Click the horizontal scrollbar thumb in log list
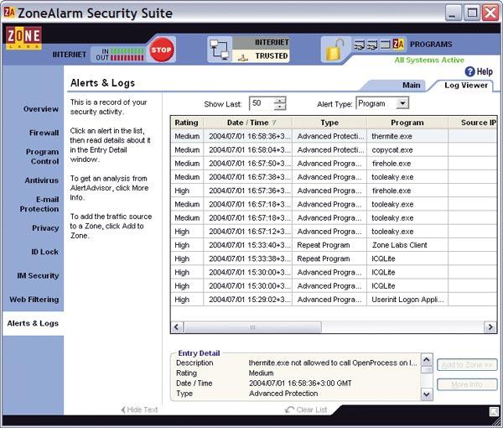The width and height of the screenshot is (503, 428). [252, 327]
